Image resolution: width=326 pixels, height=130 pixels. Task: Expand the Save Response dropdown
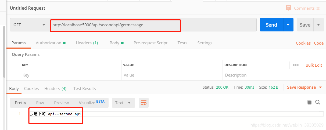point(320,87)
